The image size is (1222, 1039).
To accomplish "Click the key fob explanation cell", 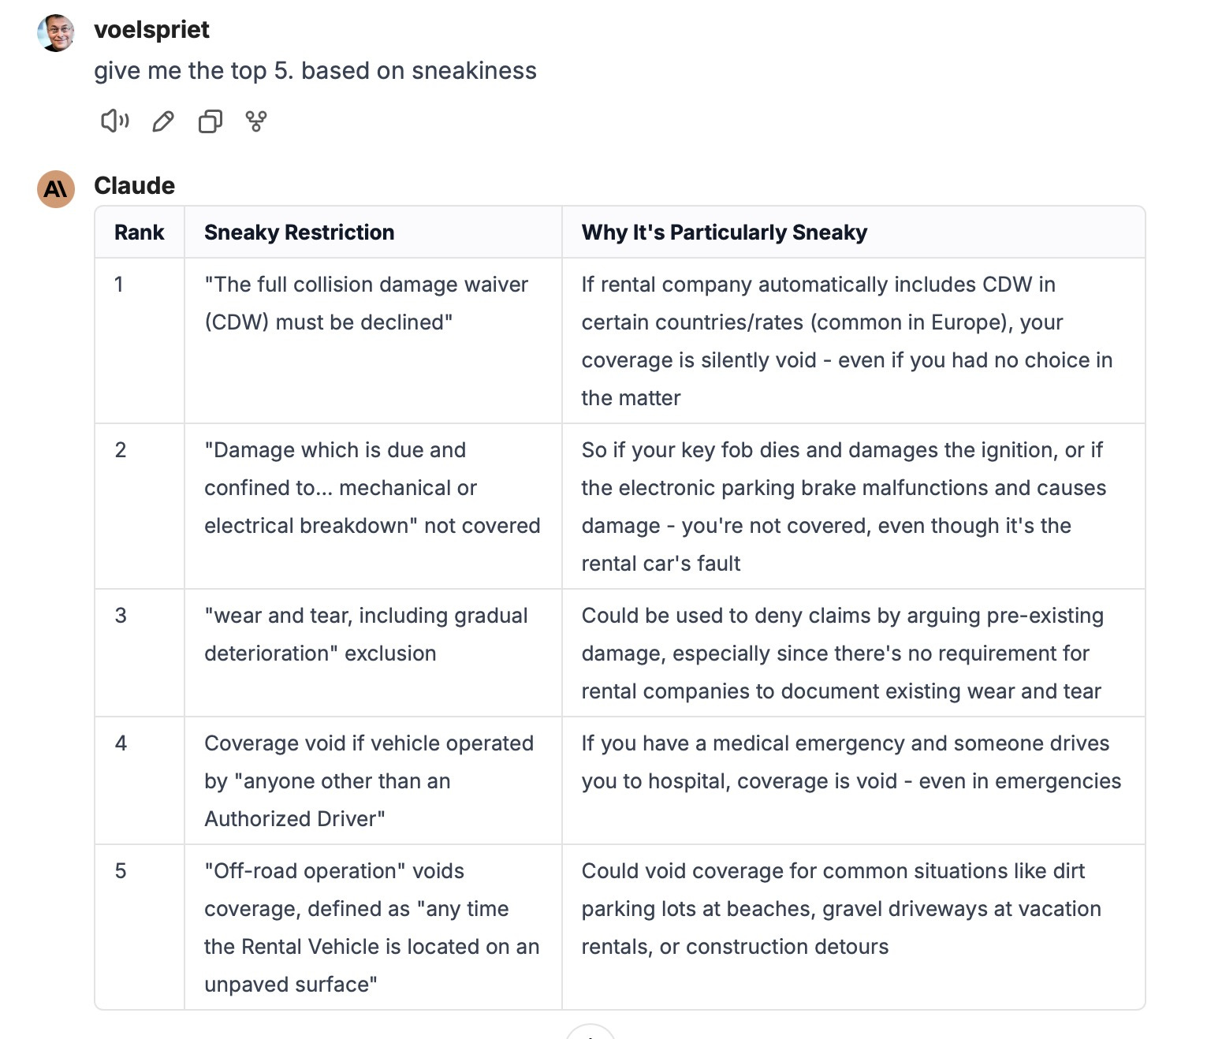I will point(853,506).
